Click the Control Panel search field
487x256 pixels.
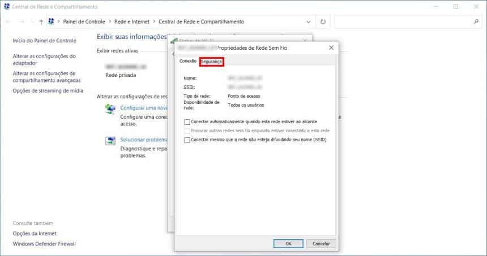[x=402, y=22]
